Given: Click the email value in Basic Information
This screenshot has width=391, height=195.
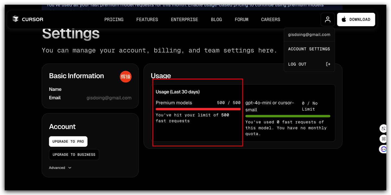Looking at the screenshot, I should pyautogui.click(x=109, y=98).
